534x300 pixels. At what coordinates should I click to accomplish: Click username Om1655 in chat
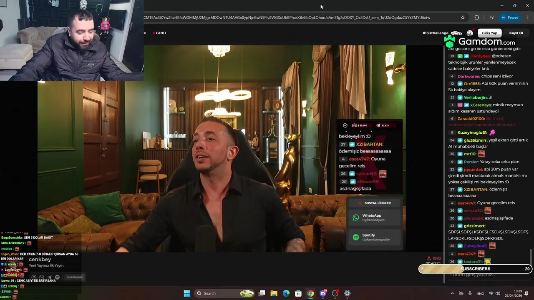tap(472, 83)
